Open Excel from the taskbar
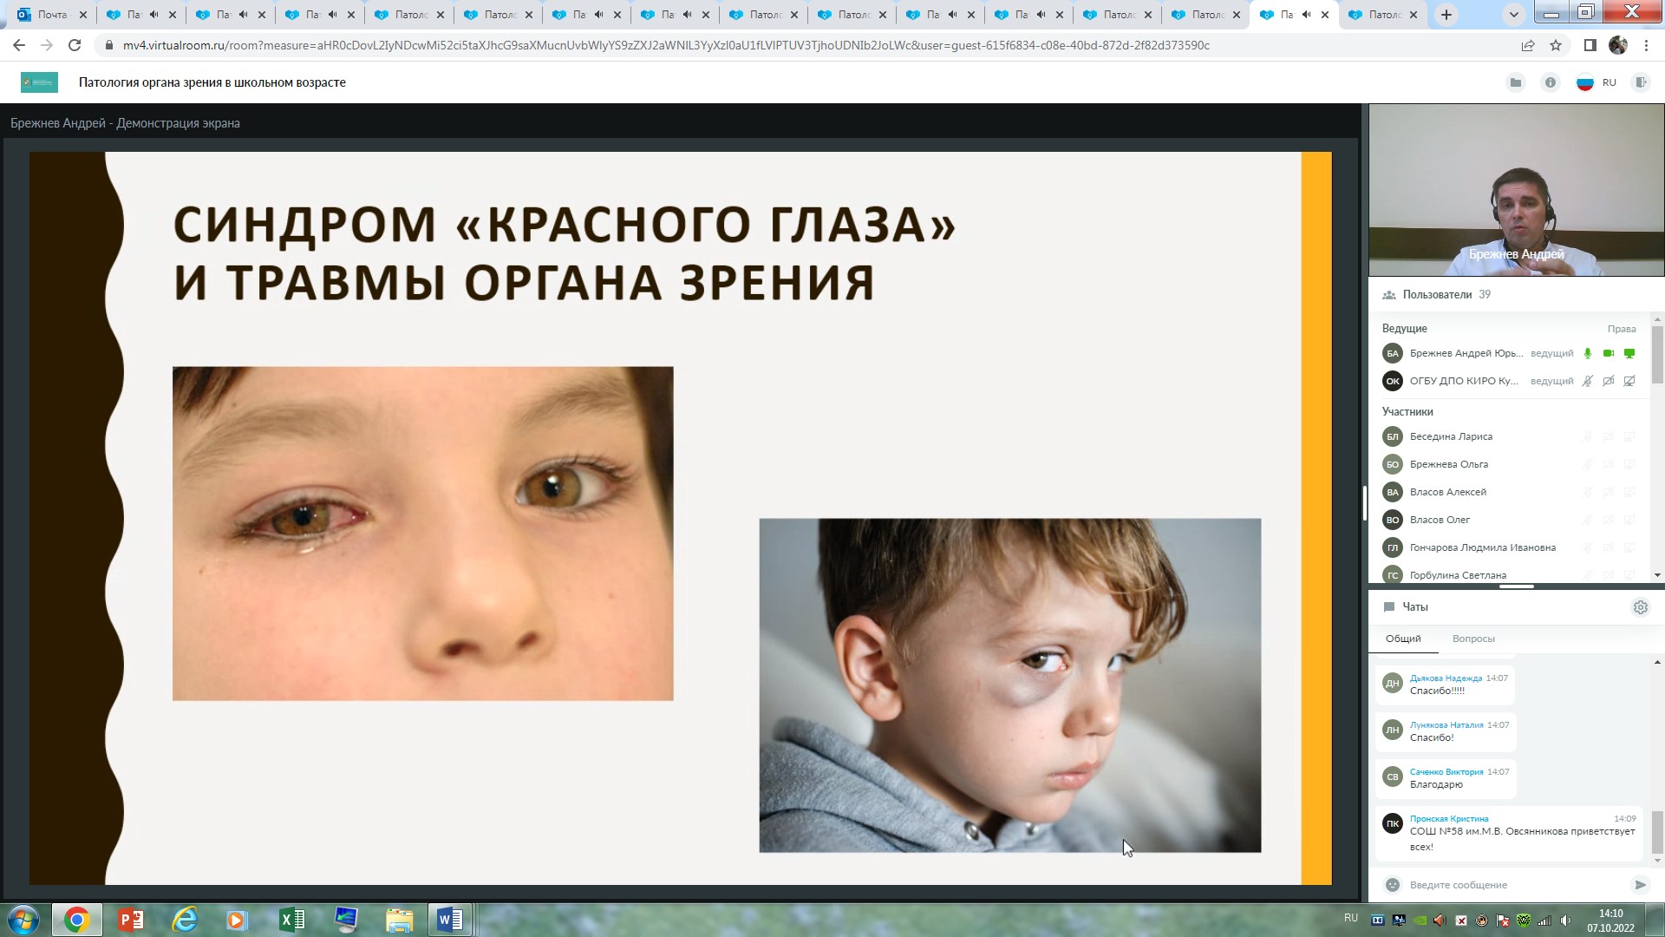 coord(292,920)
